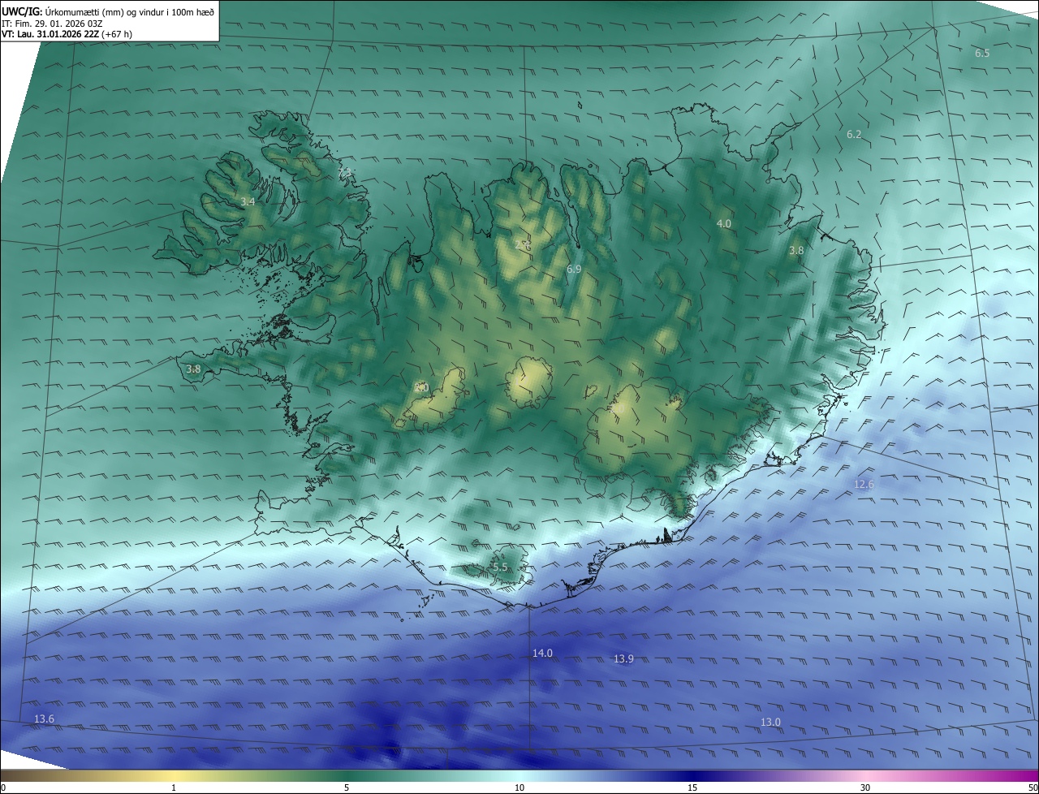Click the 6.5 value label
Screen dimensions: 1039x794
[x=982, y=53]
